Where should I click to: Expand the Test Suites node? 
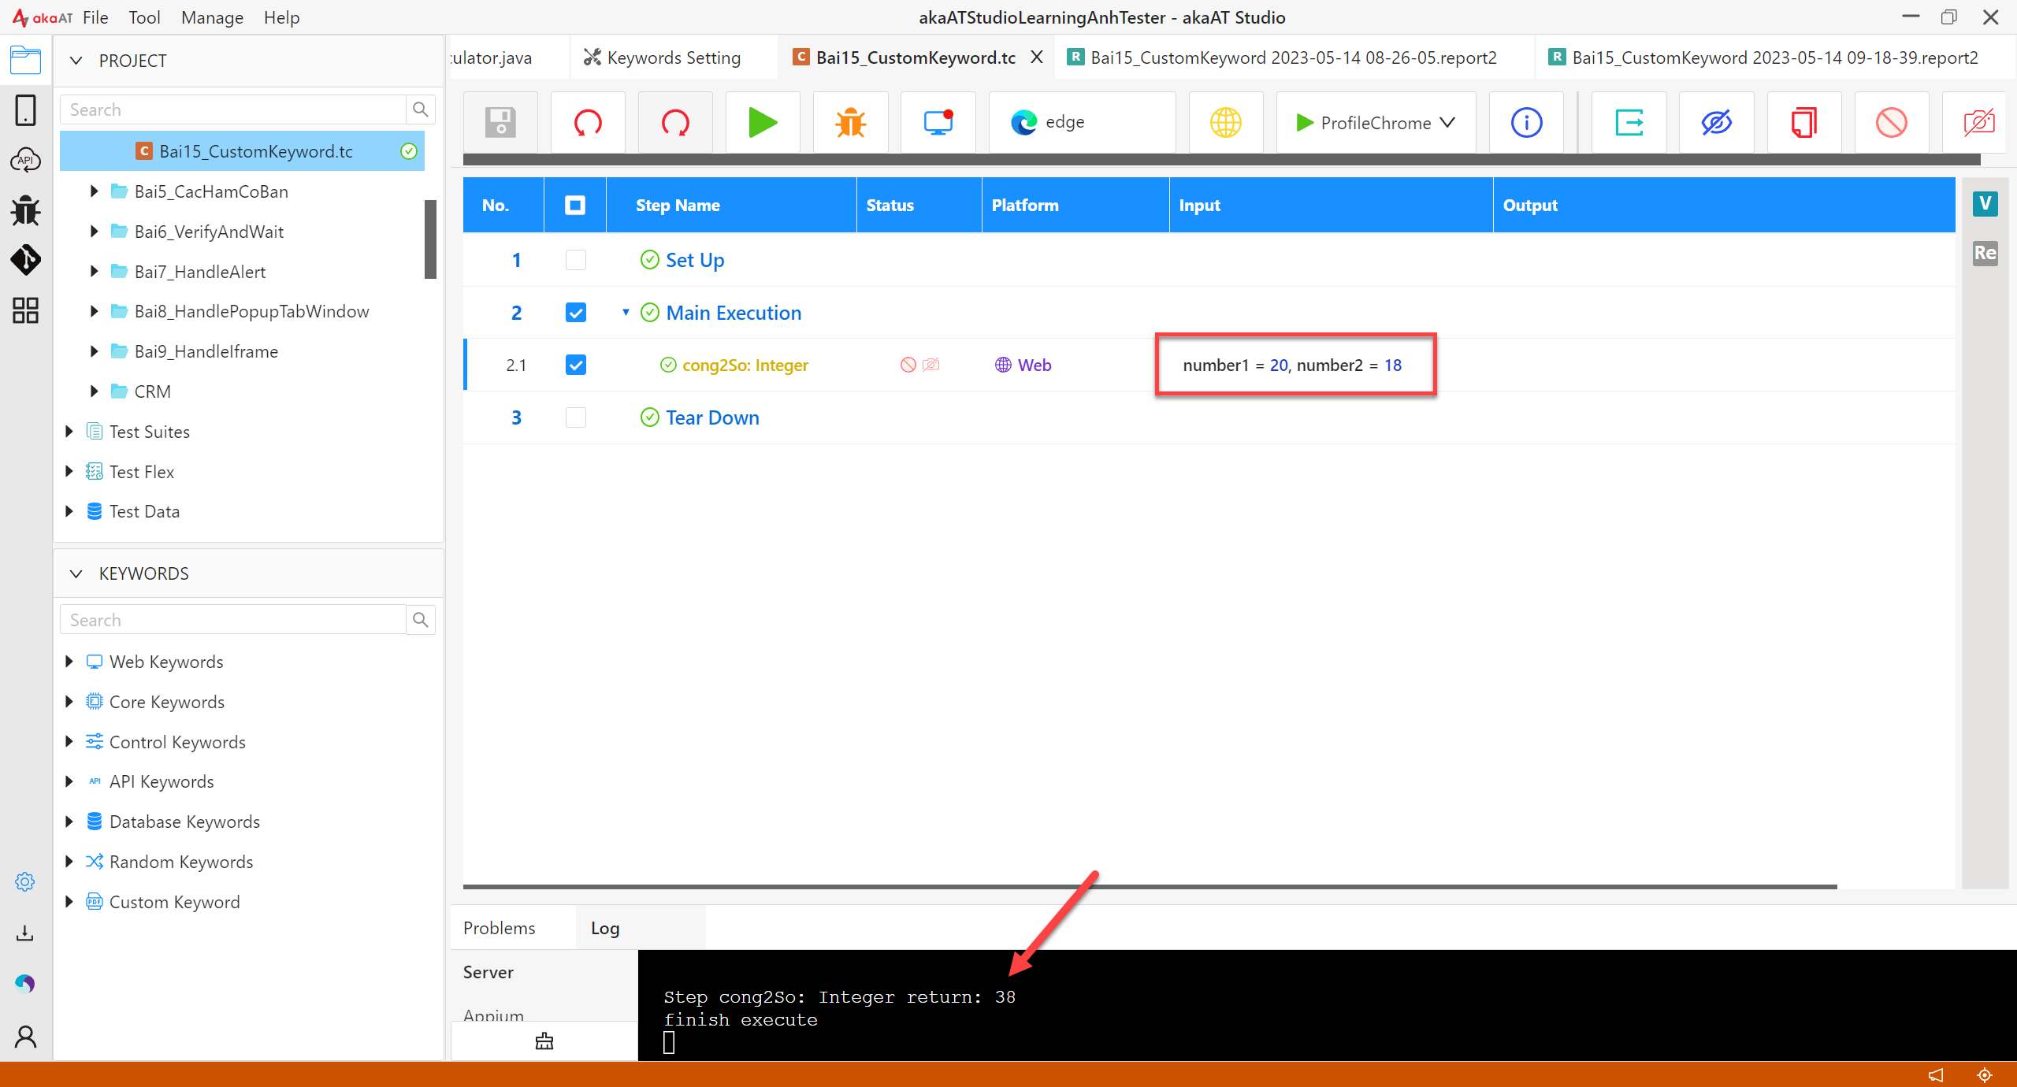coord(69,432)
